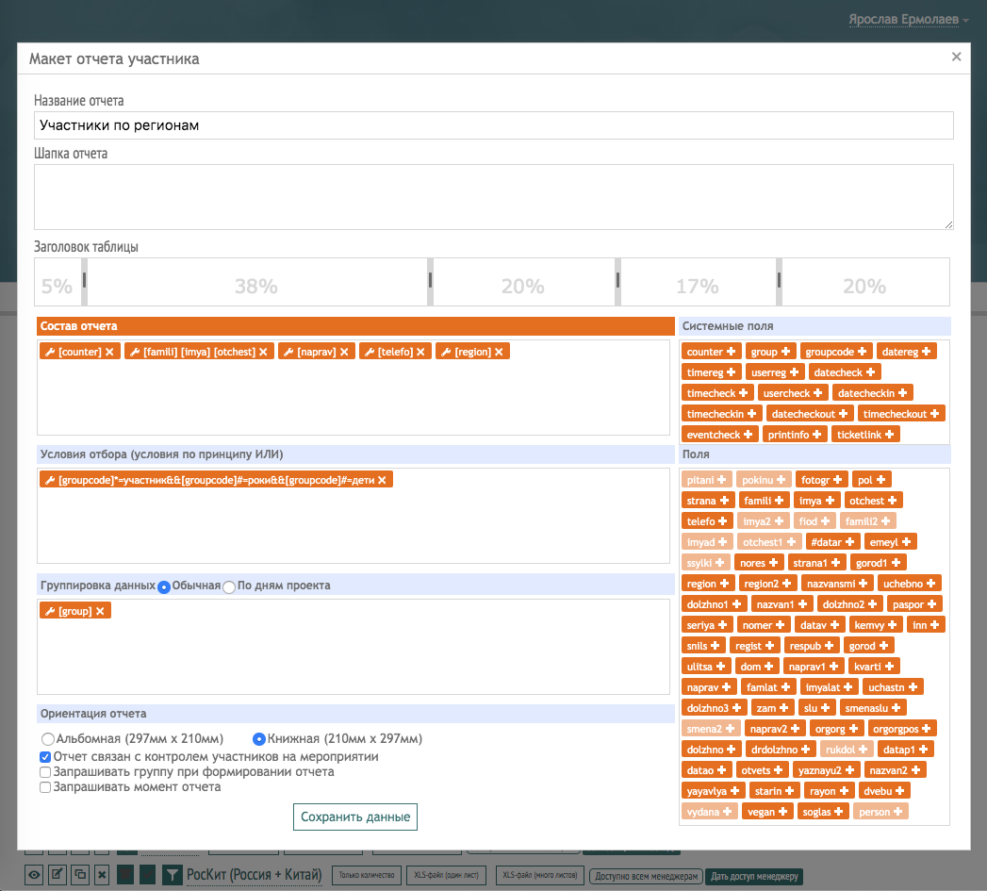This screenshot has width=987, height=891.
Task: Enable Запрашивать группу при формировании отчета
Action: (45, 772)
